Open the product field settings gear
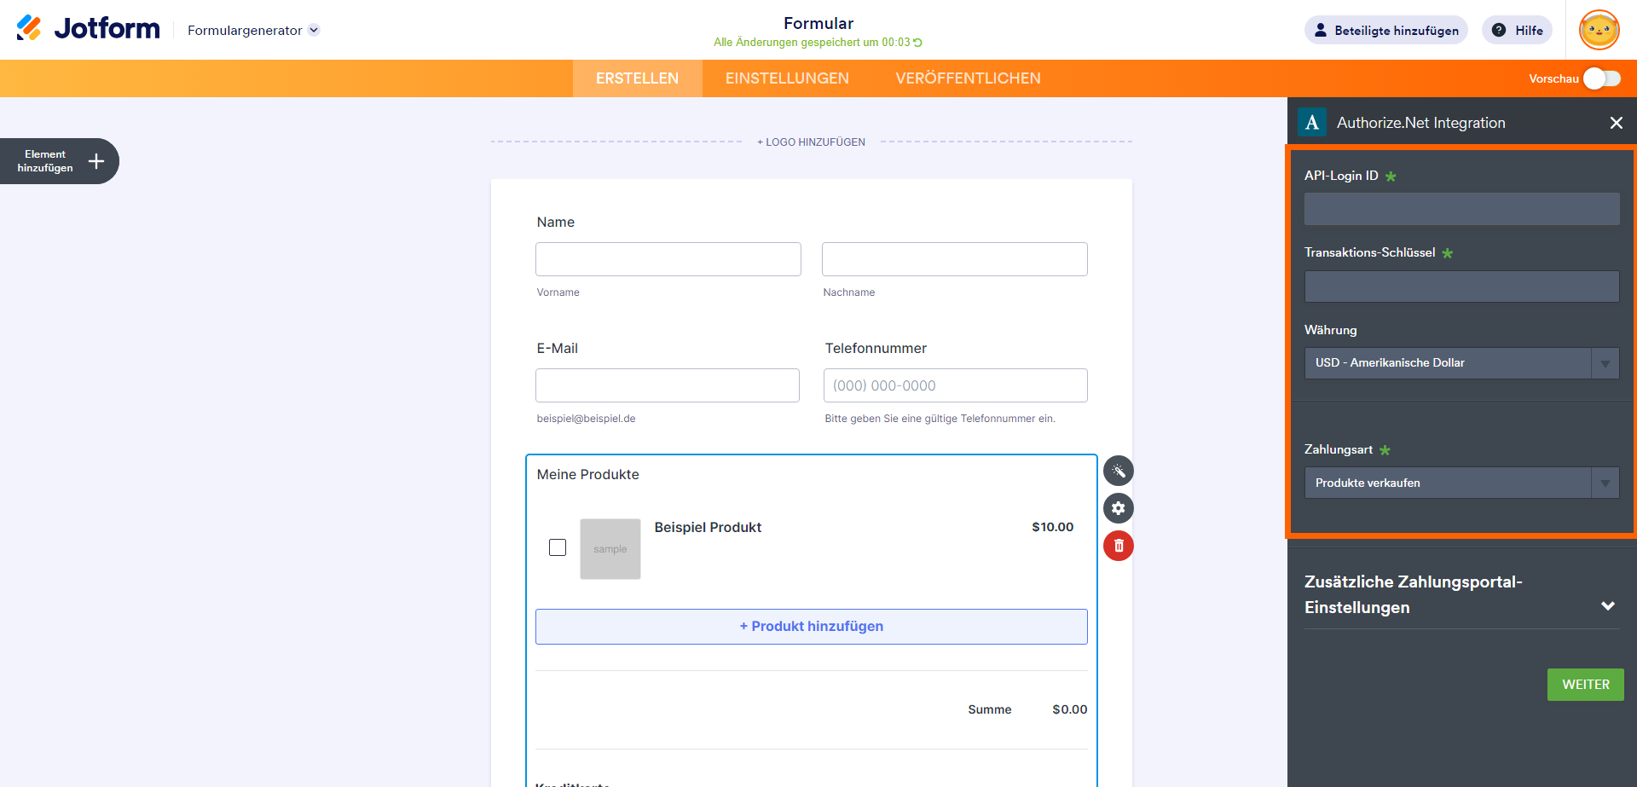This screenshot has width=1637, height=787. (1119, 508)
